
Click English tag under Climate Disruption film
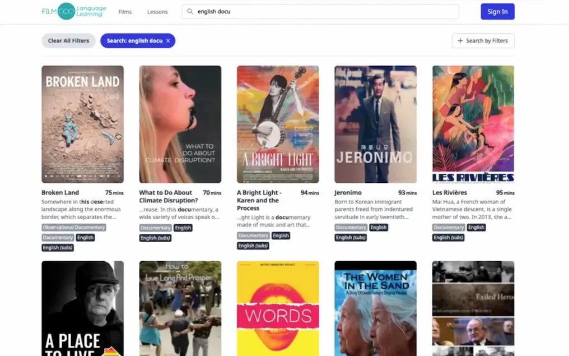click(x=183, y=228)
